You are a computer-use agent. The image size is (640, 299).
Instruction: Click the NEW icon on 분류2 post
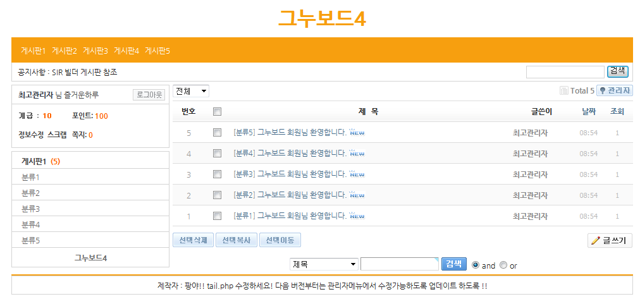(357, 195)
